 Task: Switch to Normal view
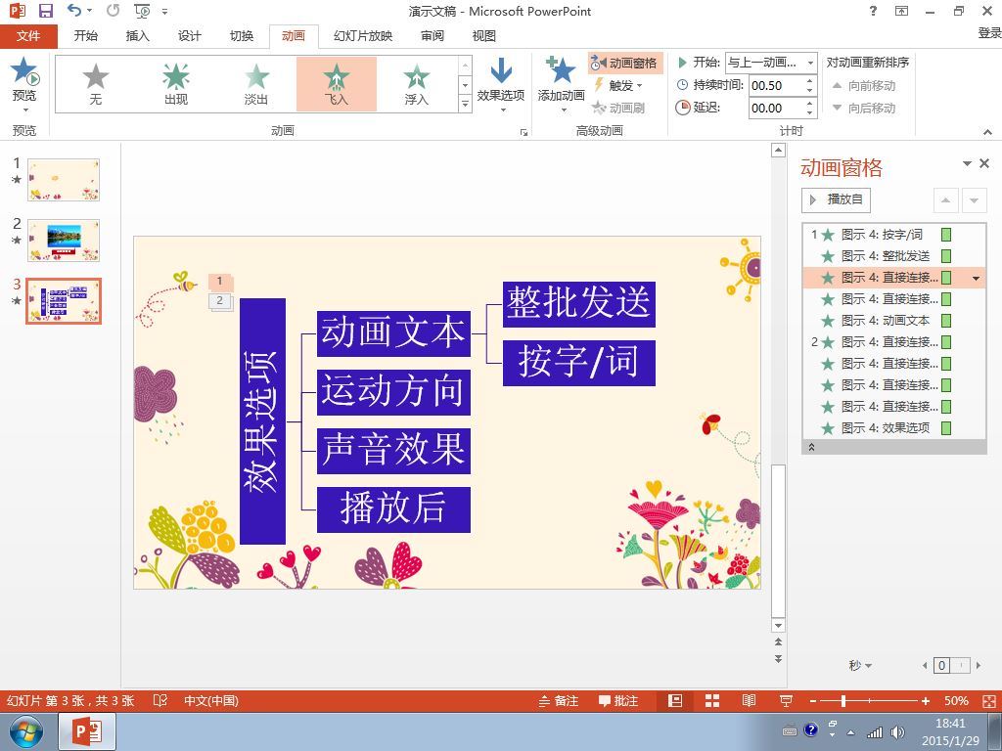coord(675,701)
